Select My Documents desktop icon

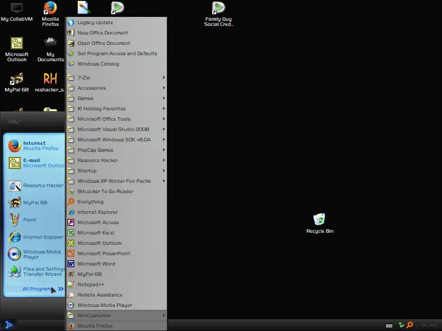click(51, 50)
